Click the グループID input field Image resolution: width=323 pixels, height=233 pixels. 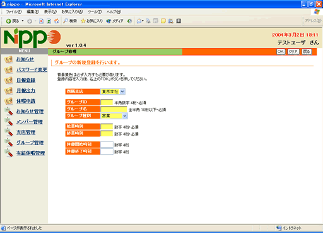click(107, 102)
